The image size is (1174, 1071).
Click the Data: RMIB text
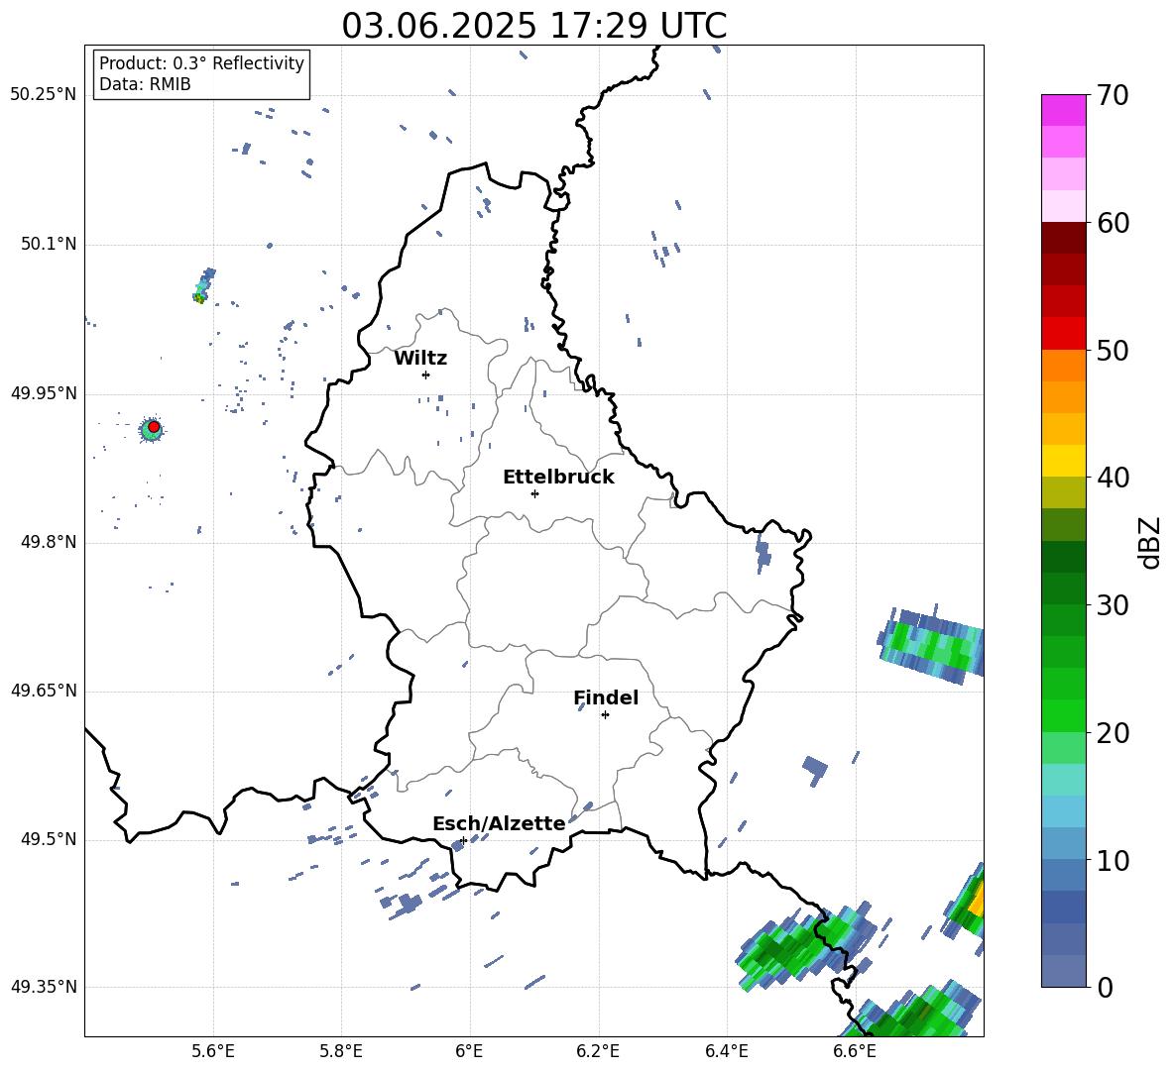pos(145,84)
